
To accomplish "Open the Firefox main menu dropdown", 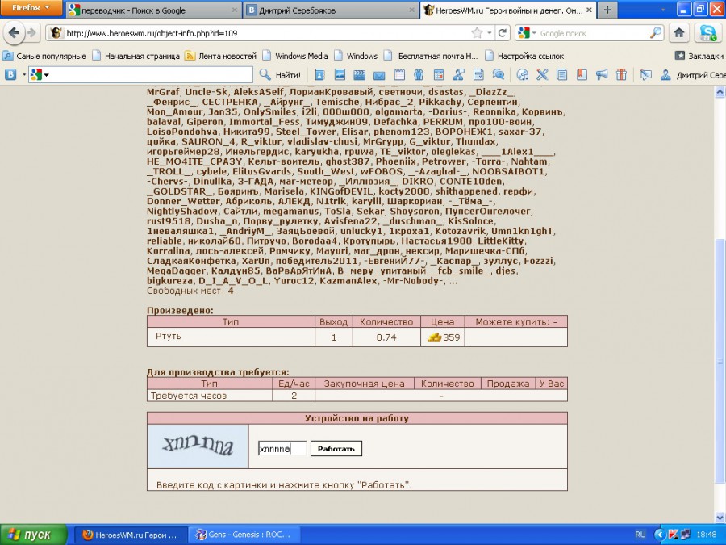I will (x=31, y=8).
